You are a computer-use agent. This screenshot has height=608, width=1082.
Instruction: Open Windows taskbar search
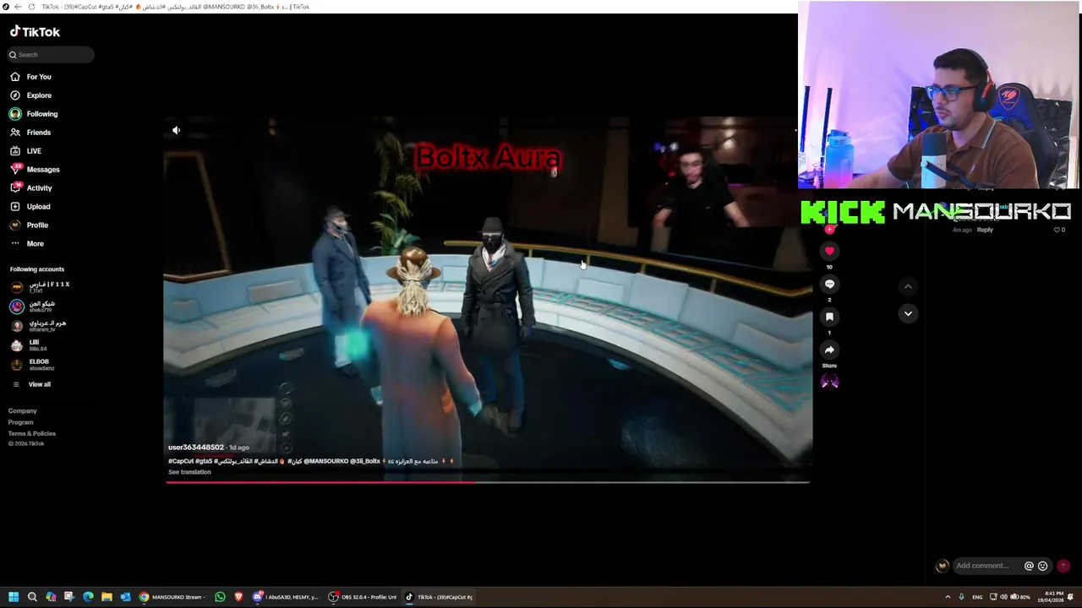[x=32, y=597]
